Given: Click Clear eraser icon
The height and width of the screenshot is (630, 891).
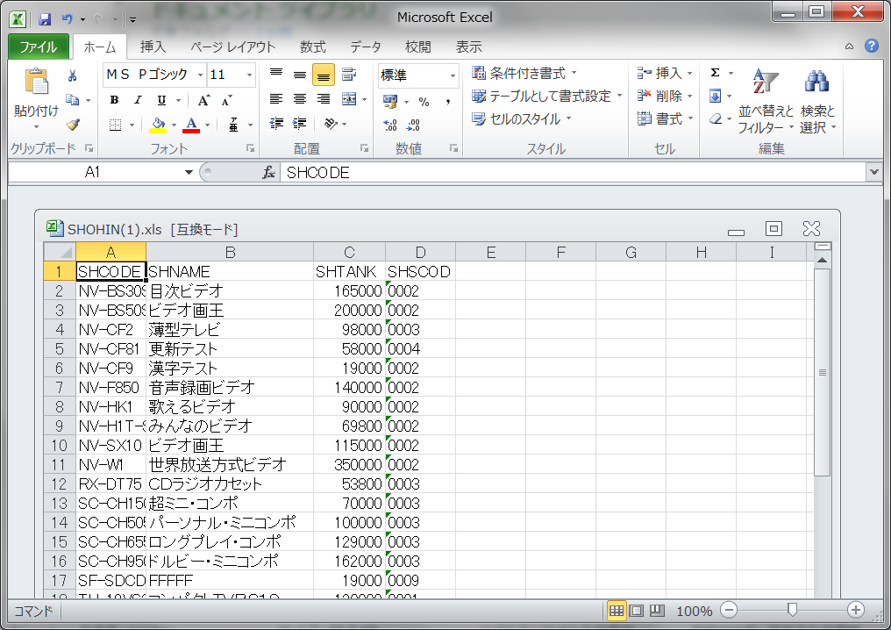Looking at the screenshot, I should tap(716, 118).
